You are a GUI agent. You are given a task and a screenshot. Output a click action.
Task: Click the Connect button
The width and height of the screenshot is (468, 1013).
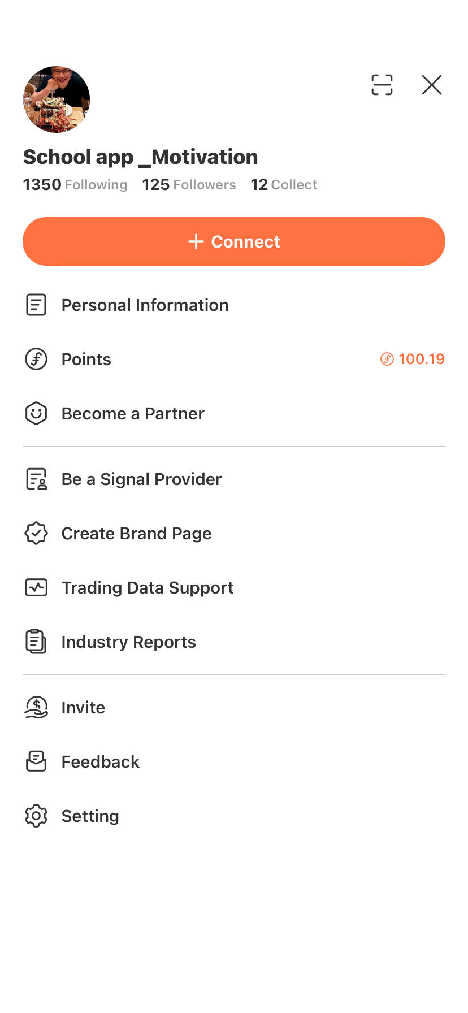point(234,241)
